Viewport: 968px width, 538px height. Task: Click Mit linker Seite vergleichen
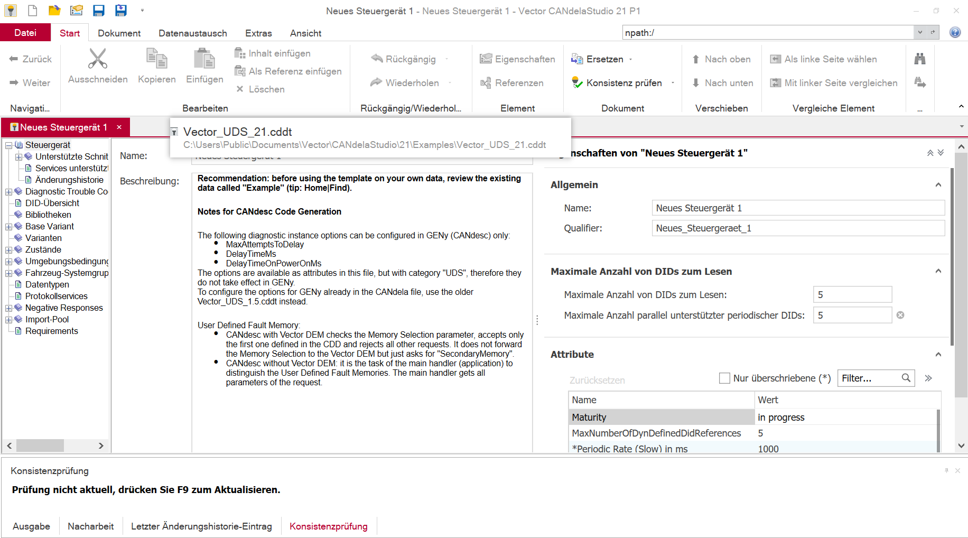(x=834, y=83)
